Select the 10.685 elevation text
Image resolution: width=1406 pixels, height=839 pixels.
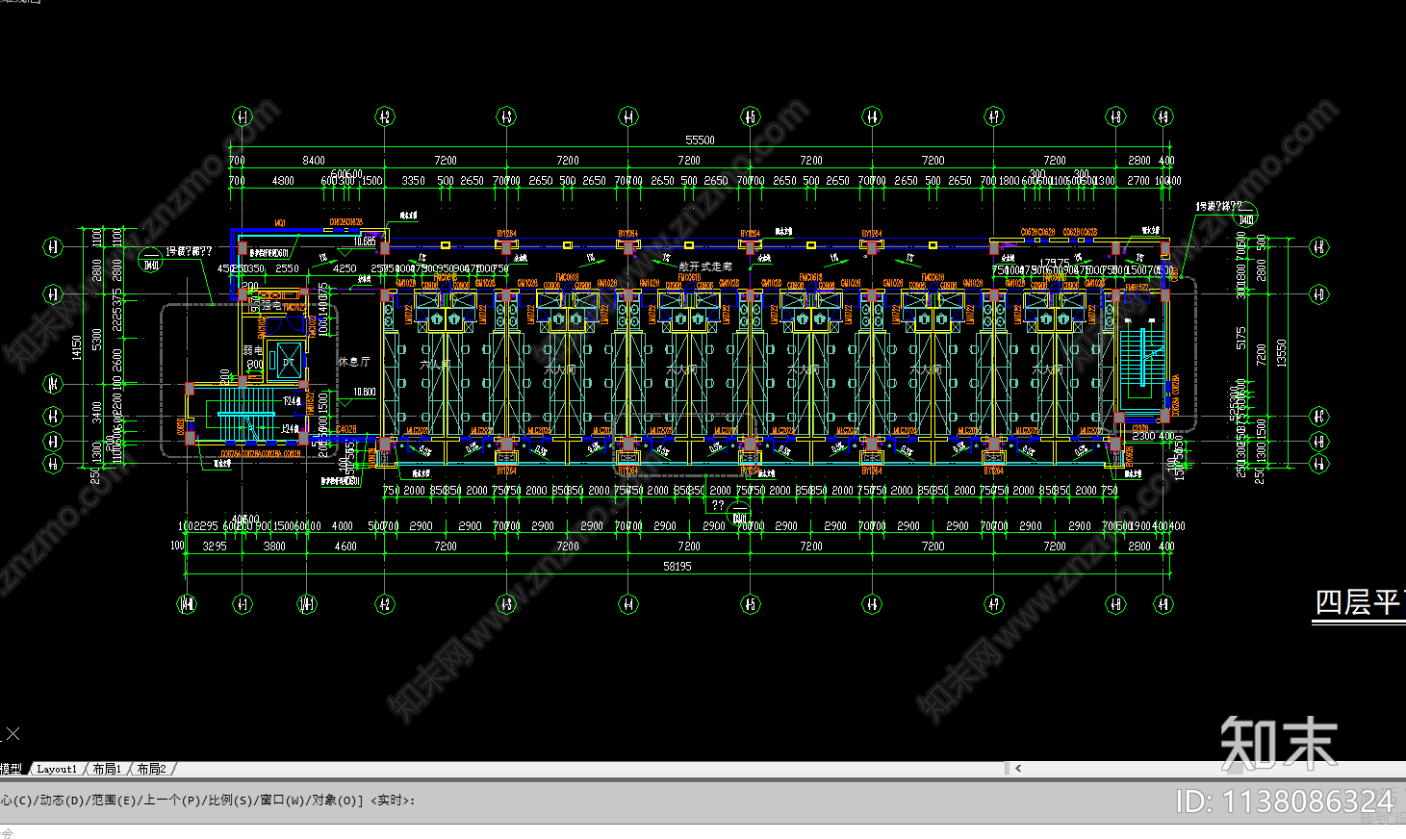click(365, 242)
